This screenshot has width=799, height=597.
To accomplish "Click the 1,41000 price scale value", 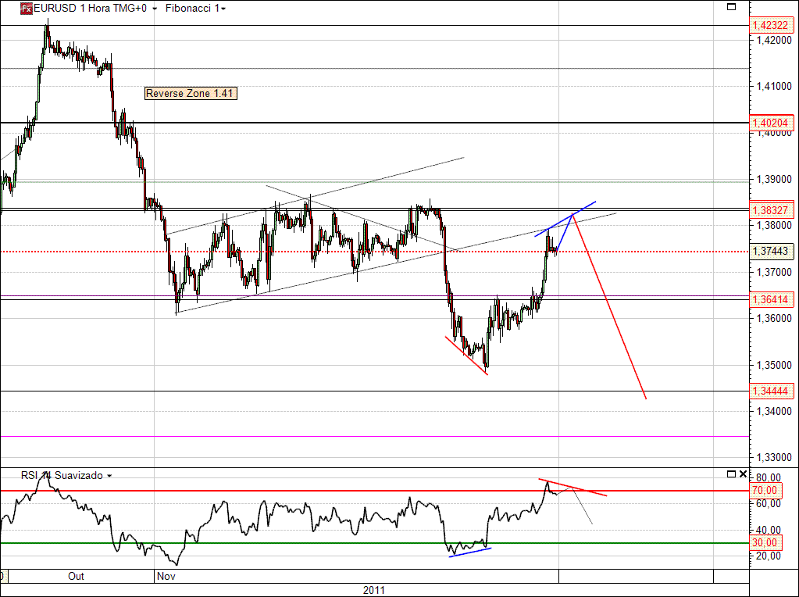I will coord(774,86).
